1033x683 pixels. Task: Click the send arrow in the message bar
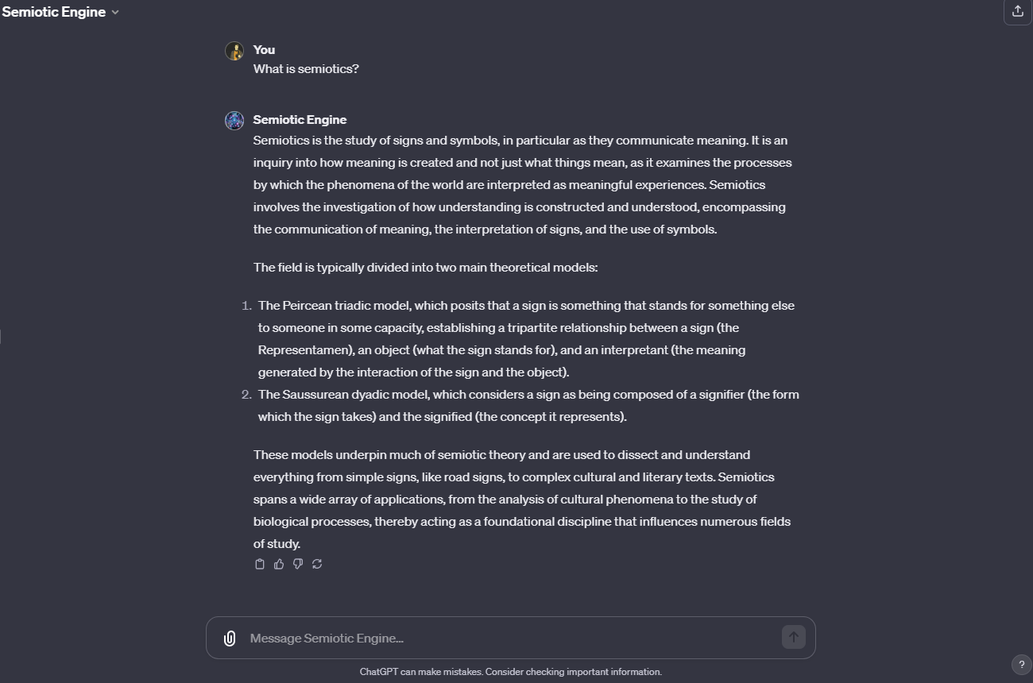[793, 637]
